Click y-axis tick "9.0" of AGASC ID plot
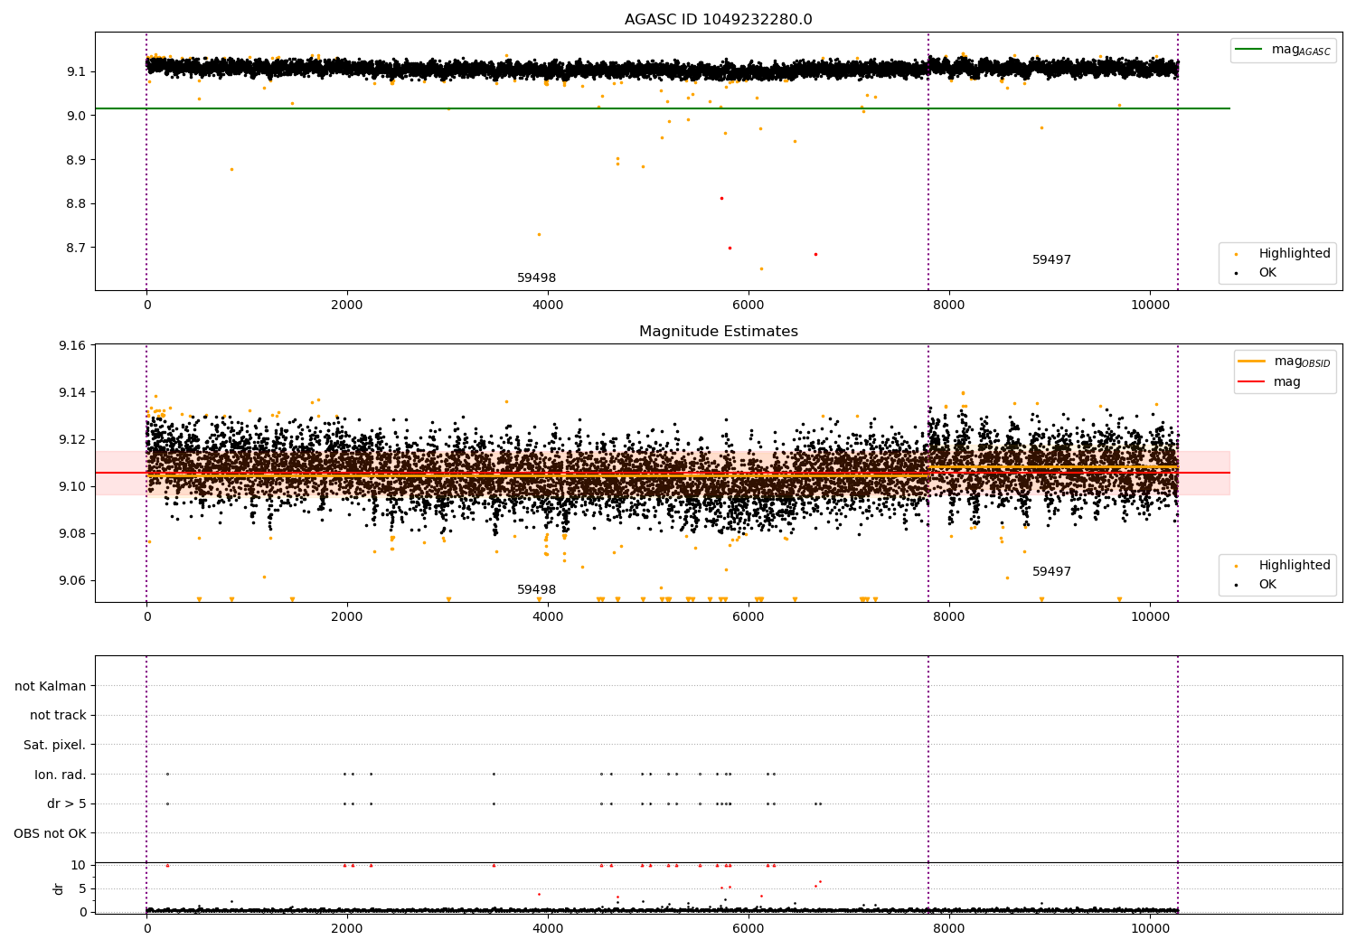Screen dimensions: 1356x949 pos(76,116)
